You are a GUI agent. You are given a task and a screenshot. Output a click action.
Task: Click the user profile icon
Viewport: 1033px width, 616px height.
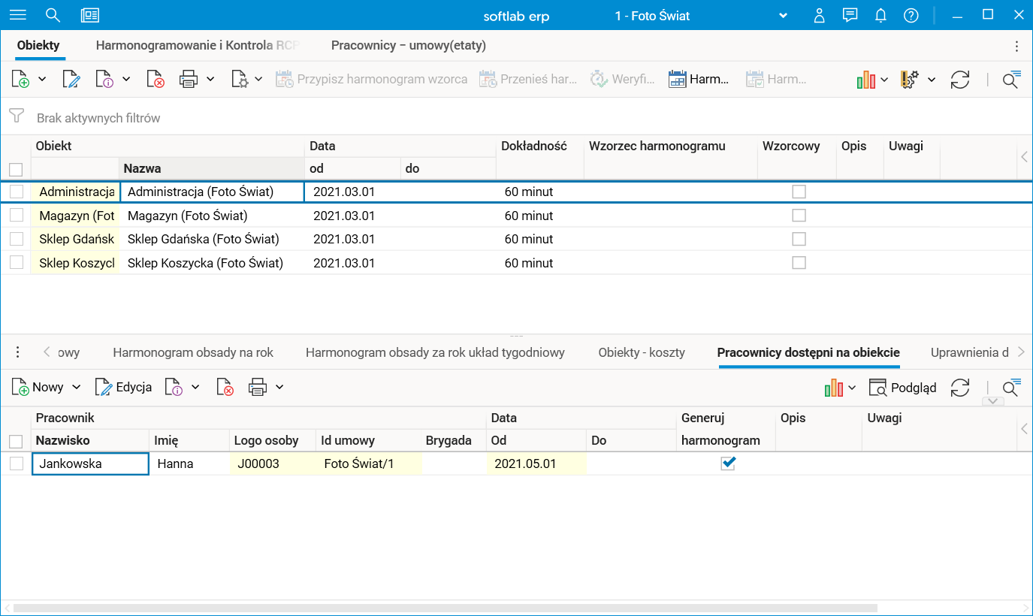coord(820,15)
